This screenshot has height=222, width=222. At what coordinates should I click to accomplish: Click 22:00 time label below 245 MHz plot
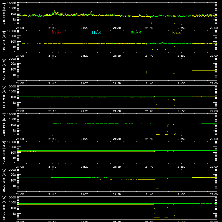214,28
